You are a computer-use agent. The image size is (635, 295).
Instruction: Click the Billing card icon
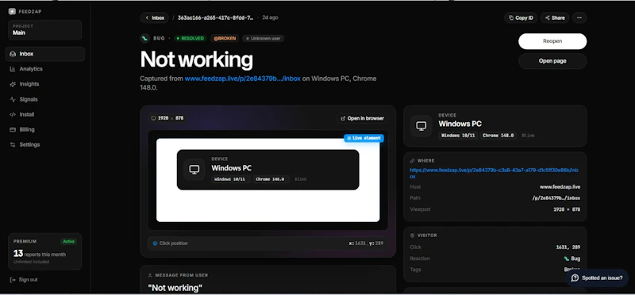coord(13,129)
